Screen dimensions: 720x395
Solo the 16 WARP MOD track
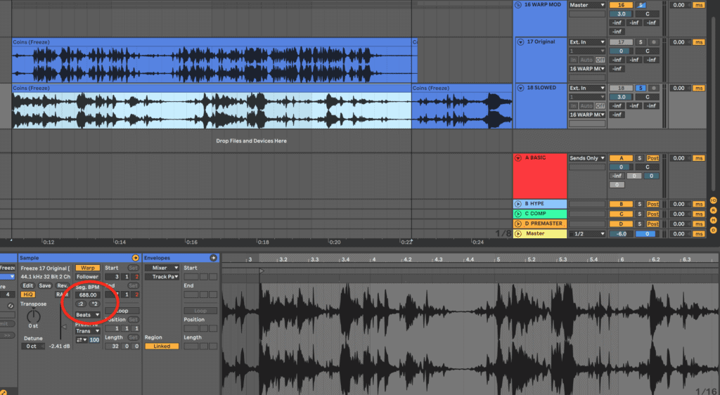coord(641,5)
